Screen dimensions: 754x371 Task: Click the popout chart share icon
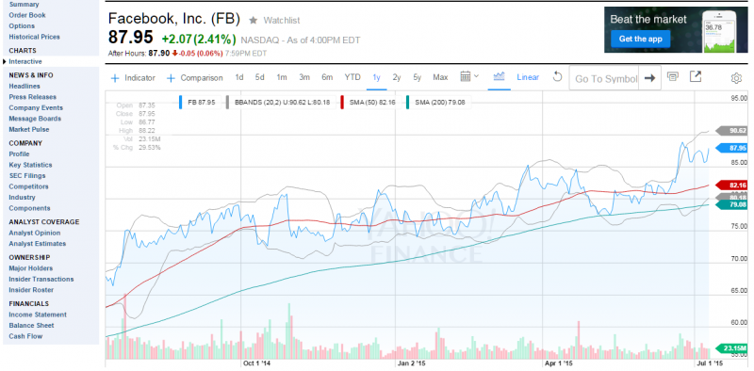(696, 76)
